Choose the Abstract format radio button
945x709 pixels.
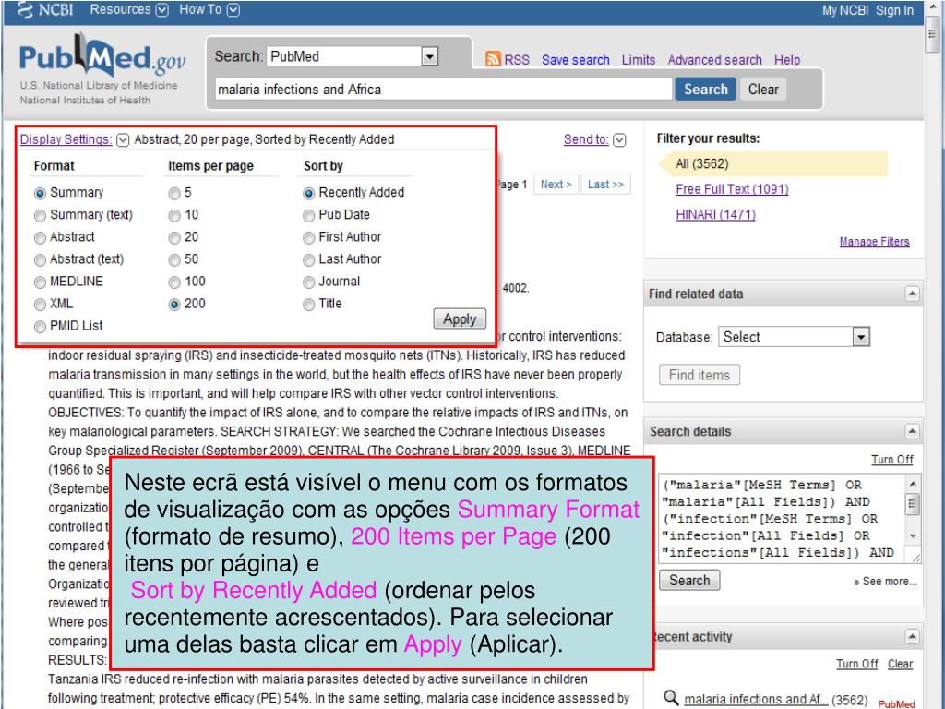[x=40, y=238]
